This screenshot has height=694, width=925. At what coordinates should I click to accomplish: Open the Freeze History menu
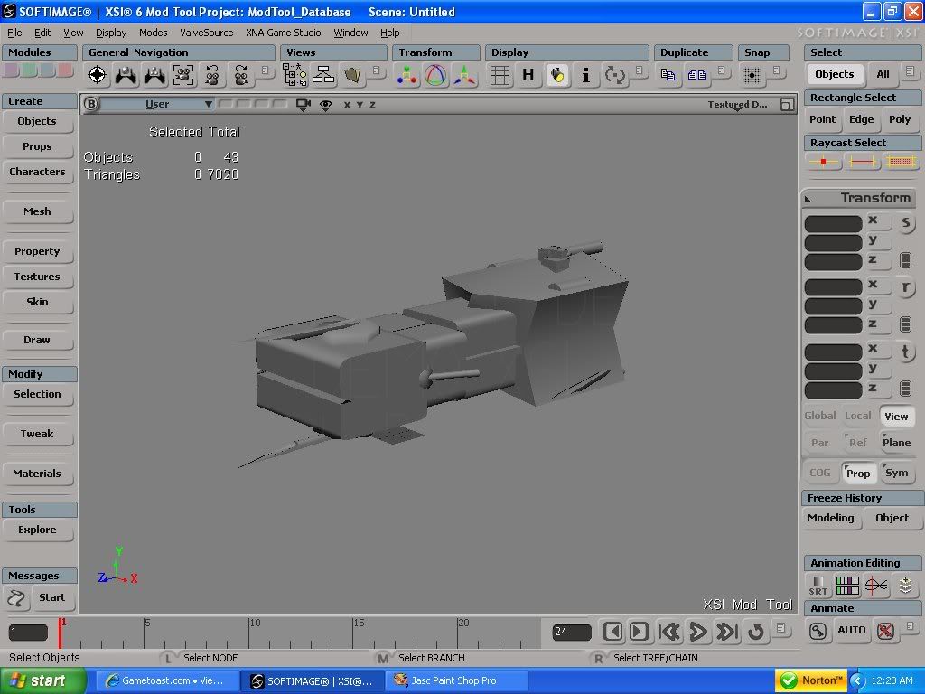[863, 498]
